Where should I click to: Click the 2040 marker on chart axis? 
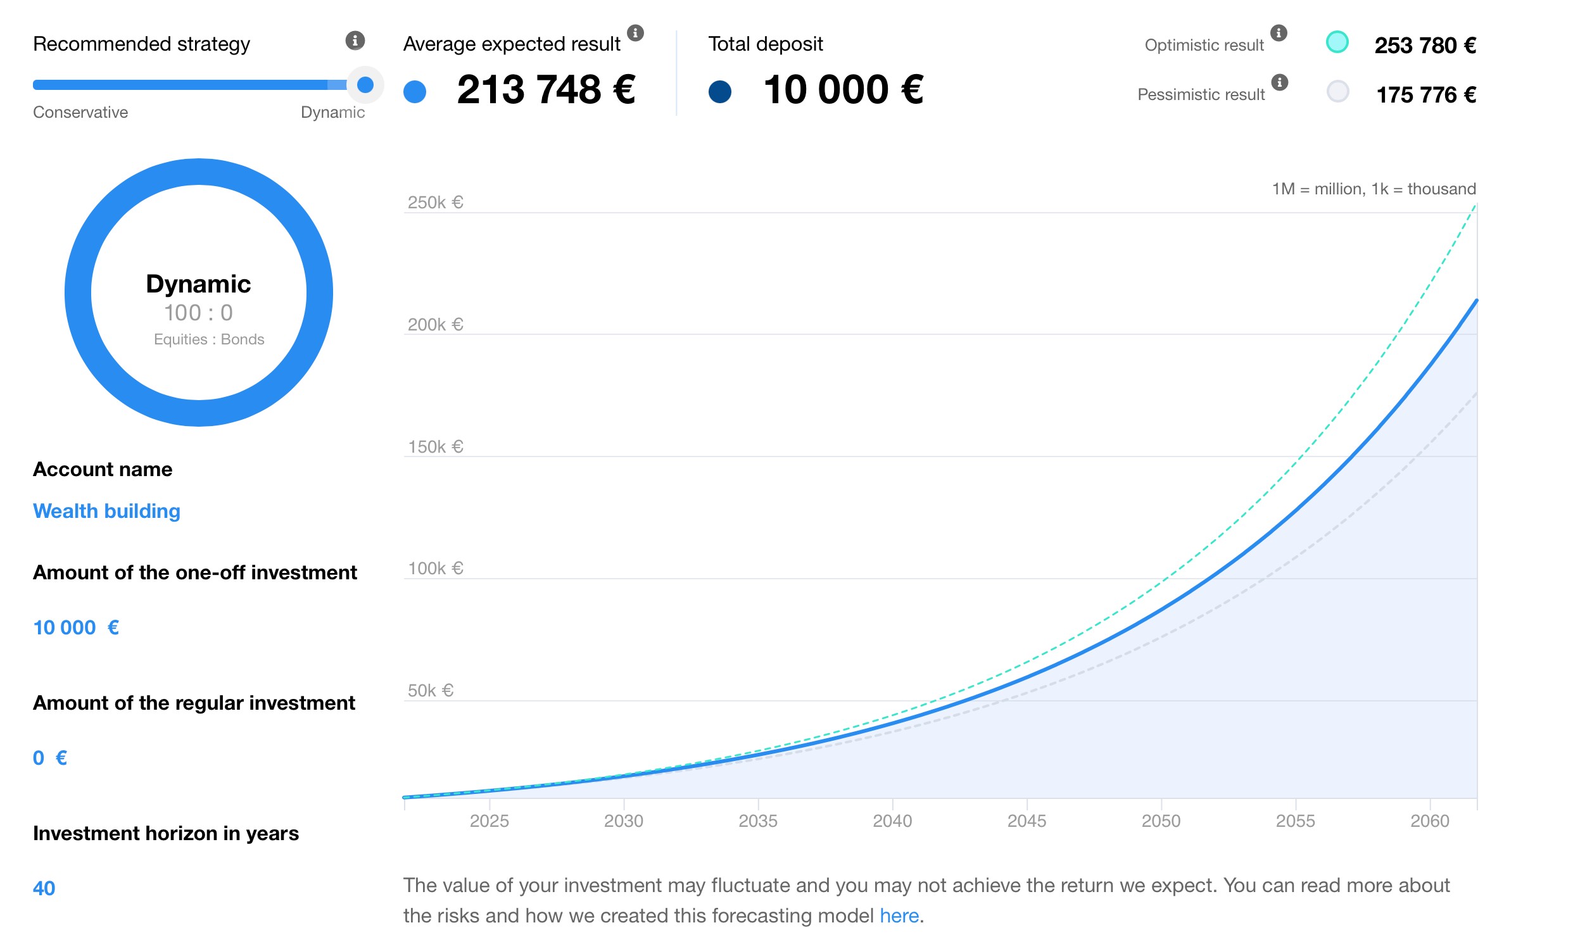click(892, 821)
